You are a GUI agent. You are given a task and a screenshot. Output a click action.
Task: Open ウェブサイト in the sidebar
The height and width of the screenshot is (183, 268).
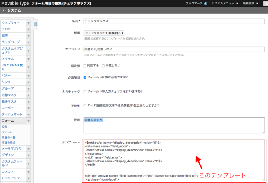point(11,23)
